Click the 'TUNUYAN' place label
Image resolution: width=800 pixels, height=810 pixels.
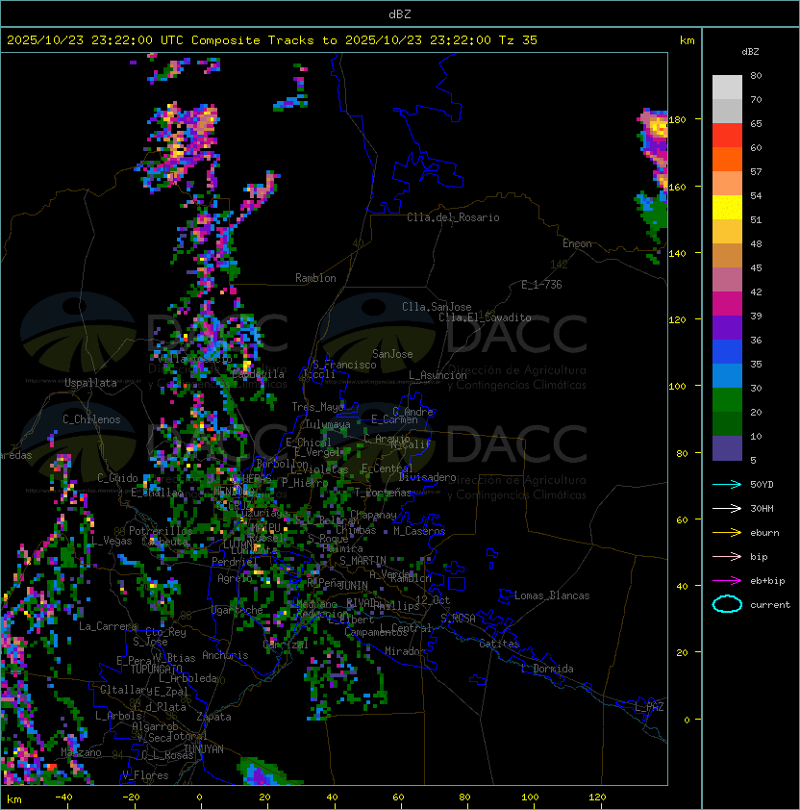pos(204,749)
